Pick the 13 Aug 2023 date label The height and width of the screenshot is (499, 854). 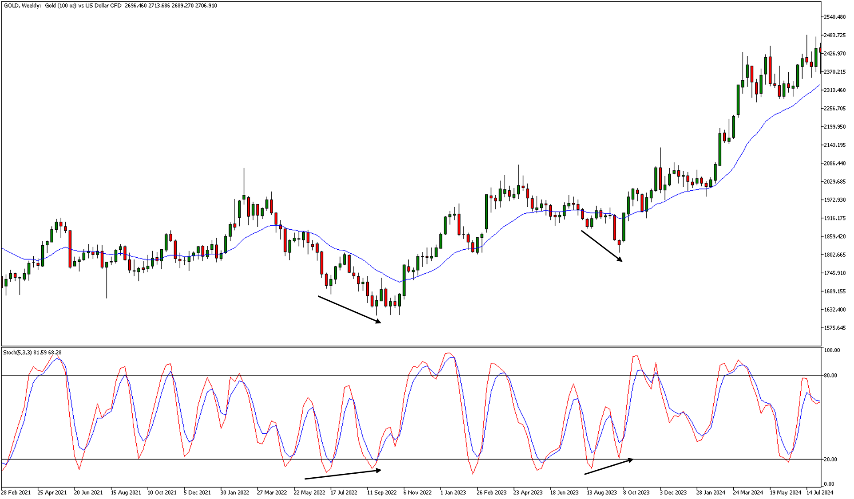pyautogui.click(x=602, y=492)
